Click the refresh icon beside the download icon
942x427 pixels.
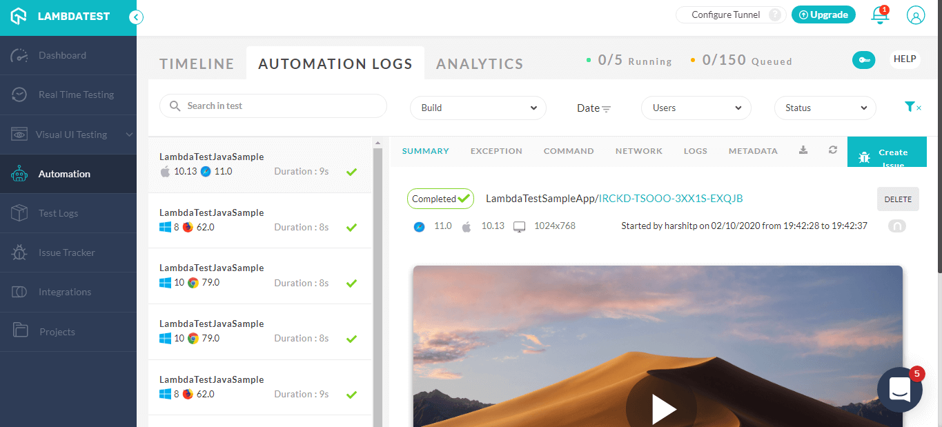click(x=833, y=150)
